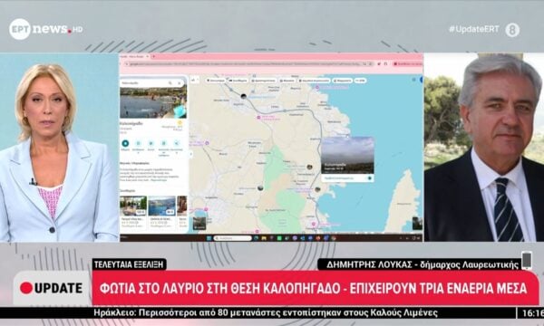The width and height of the screenshot is (544, 326).
Task: Open the Windows Start button on taskbar
Action: coord(209,238)
